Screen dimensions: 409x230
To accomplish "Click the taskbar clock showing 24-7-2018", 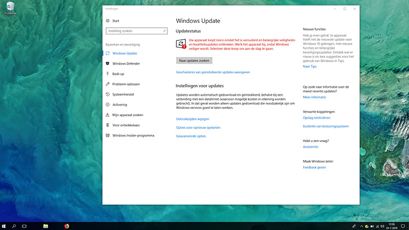I will click(391, 226).
